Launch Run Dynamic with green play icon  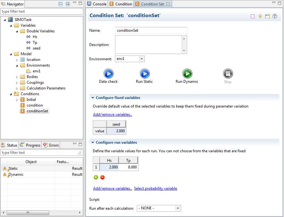(x=187, y=74)
